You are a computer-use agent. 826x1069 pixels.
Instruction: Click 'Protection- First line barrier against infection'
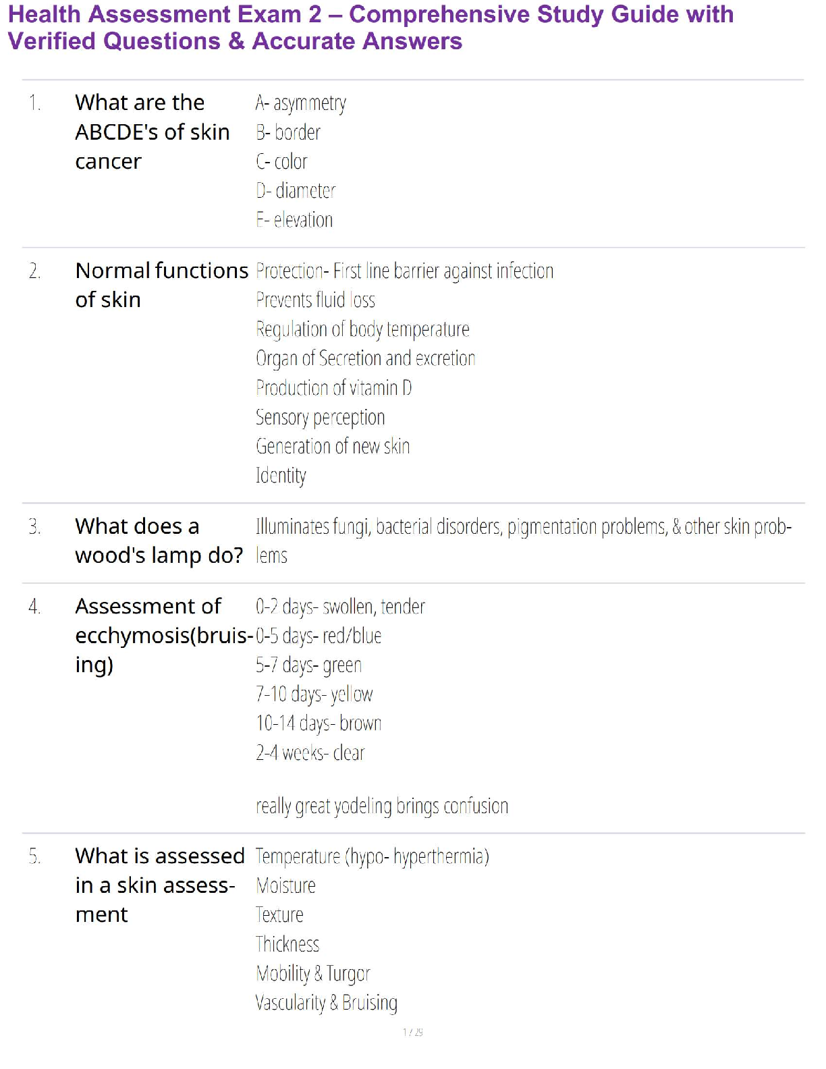[x=404, y=271]
